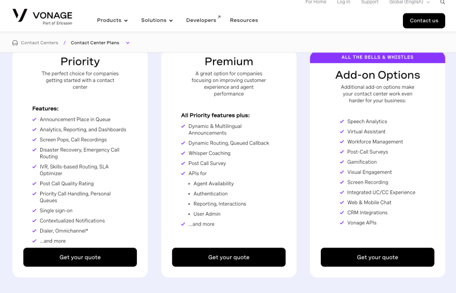Open the search magnifier icon
This screenshot has width=456, height=293.
[x=443, y=2]
